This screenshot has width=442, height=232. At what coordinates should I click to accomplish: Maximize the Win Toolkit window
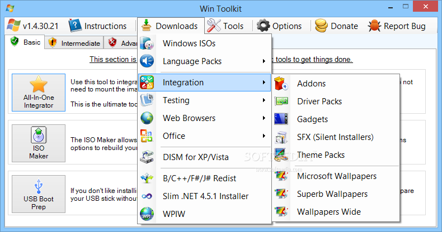pos(406,6)
